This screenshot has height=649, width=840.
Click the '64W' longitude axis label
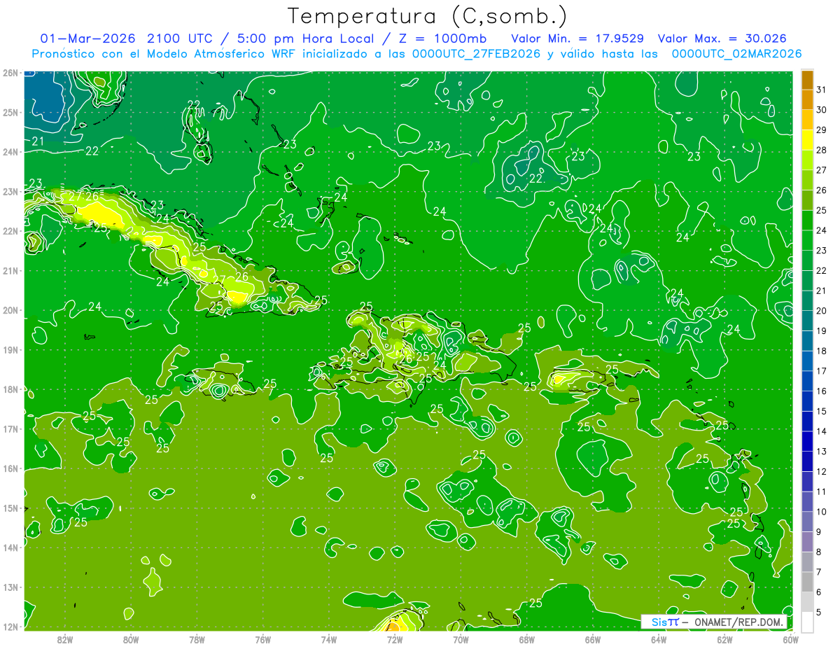click(659, 639)
